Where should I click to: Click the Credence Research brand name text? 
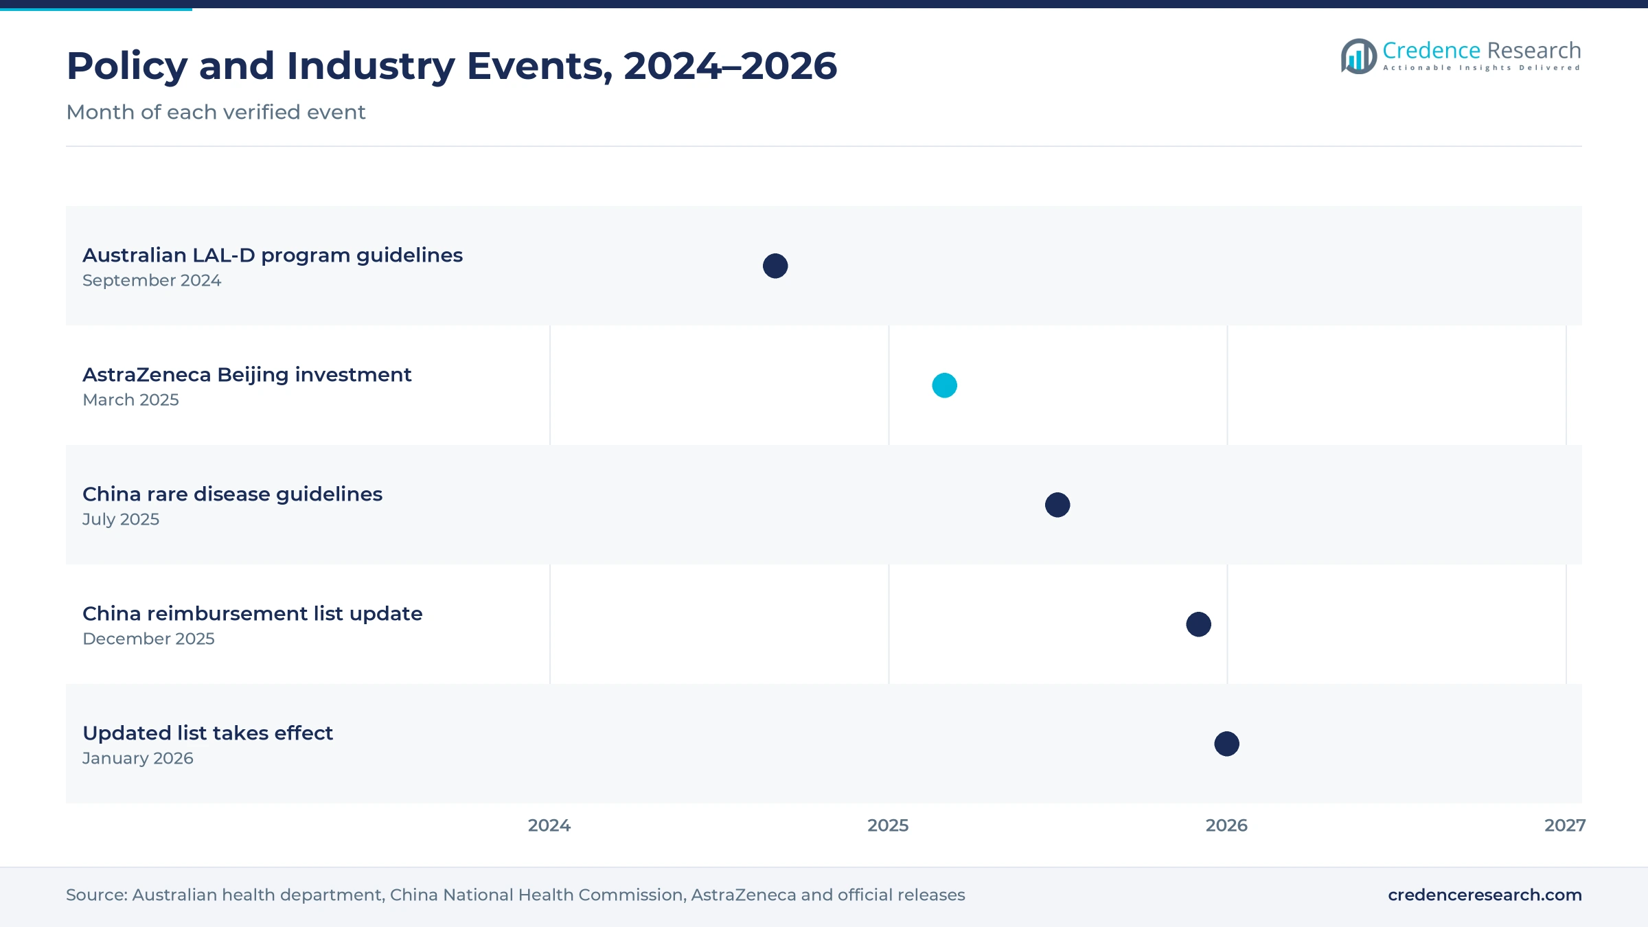(1482, 50)
